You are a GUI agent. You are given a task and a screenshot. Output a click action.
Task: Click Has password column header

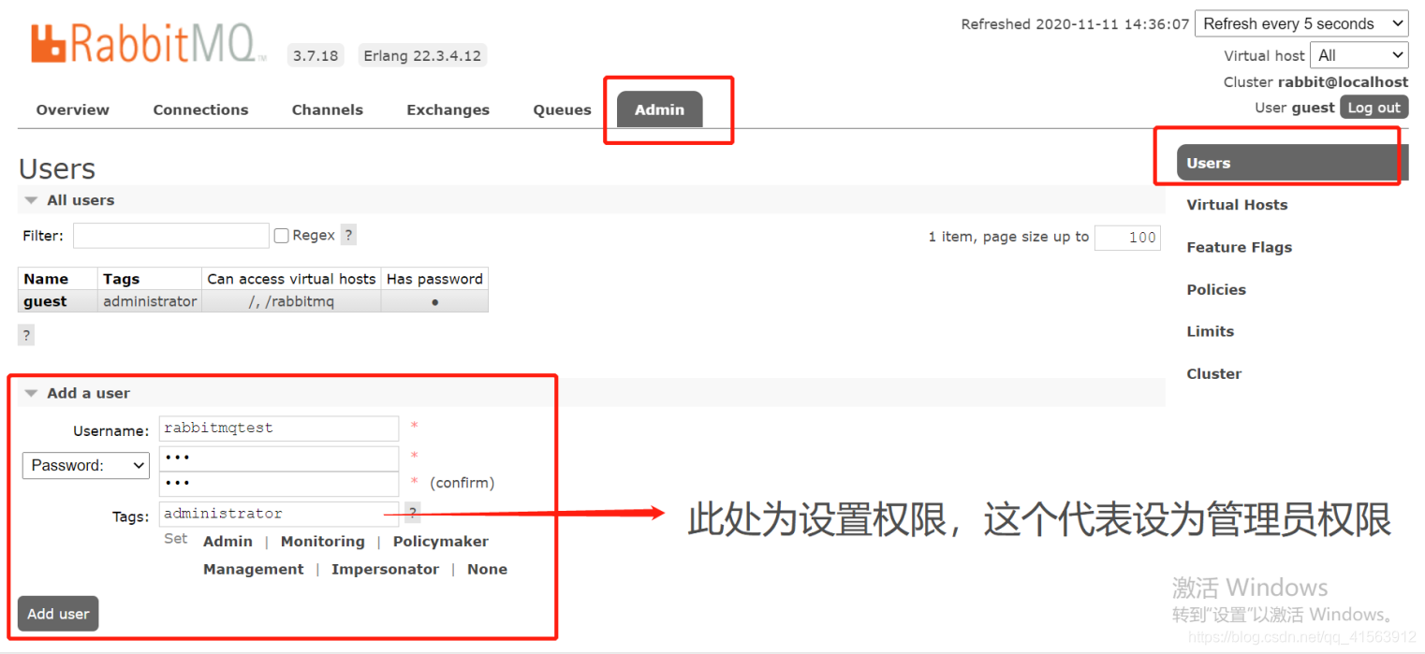click(x=434, y=279)
